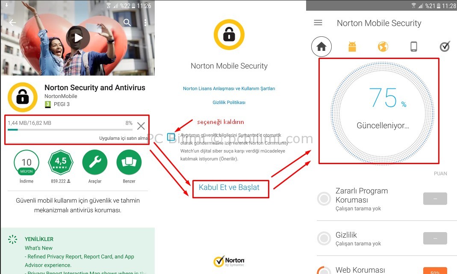Select the phone device tab icon

[413, 46]
